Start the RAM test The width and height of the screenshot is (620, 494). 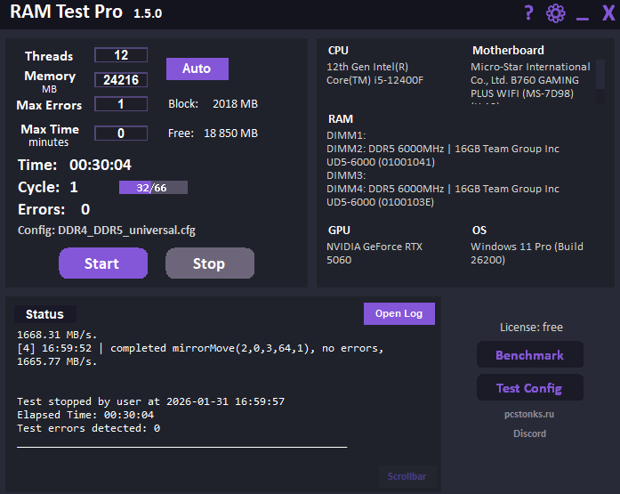point(102,263)
